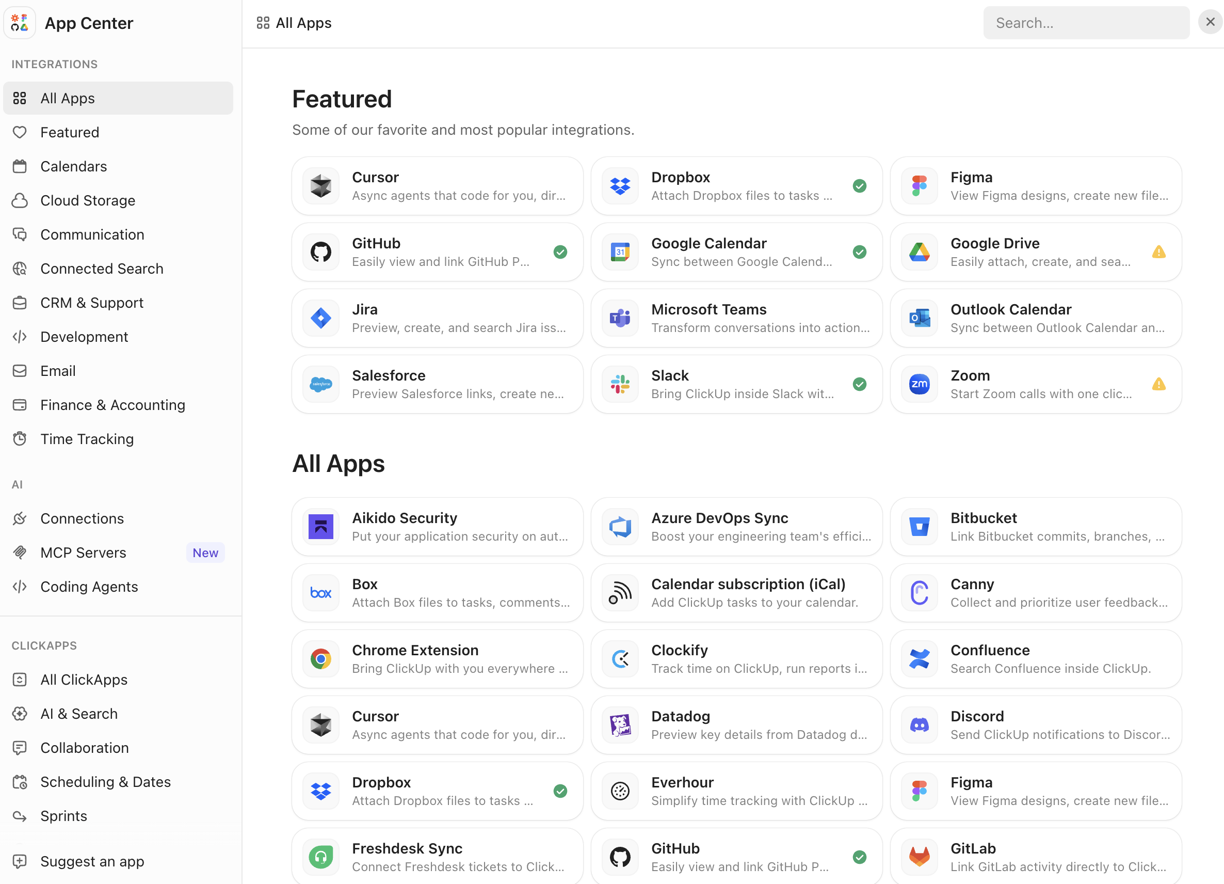Open AI Connections
Screen dimensions: 1224x884
(x=118, y=518)
